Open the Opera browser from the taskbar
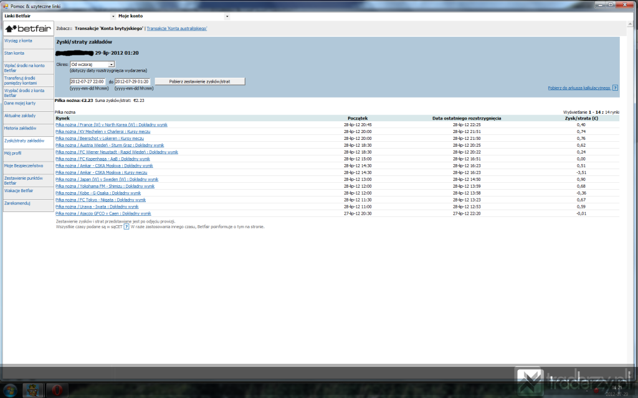Screen dimensions: 638x398 [57, 391]
